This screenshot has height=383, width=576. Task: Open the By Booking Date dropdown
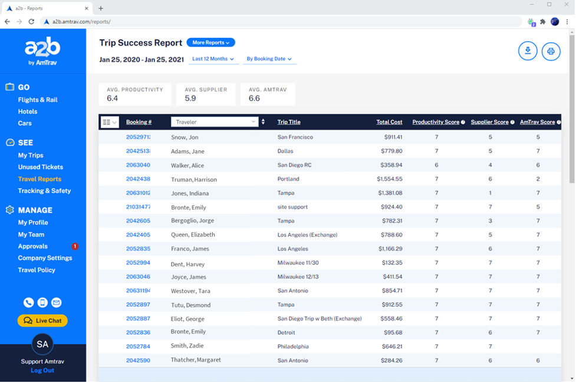tap(269, 59)
